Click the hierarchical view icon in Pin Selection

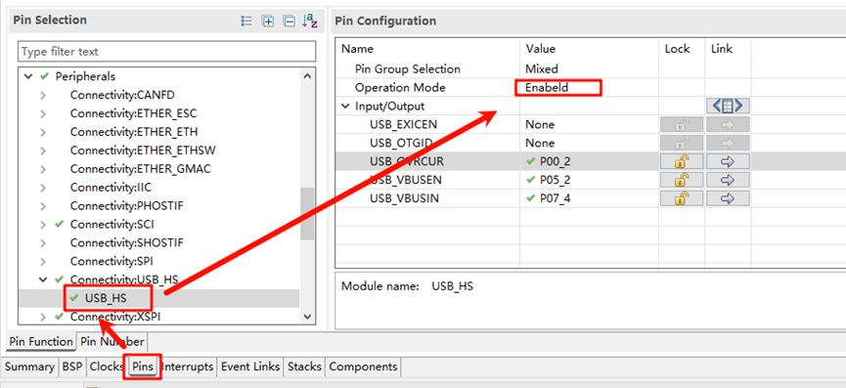pyautogui.click(x=246, y=22)
